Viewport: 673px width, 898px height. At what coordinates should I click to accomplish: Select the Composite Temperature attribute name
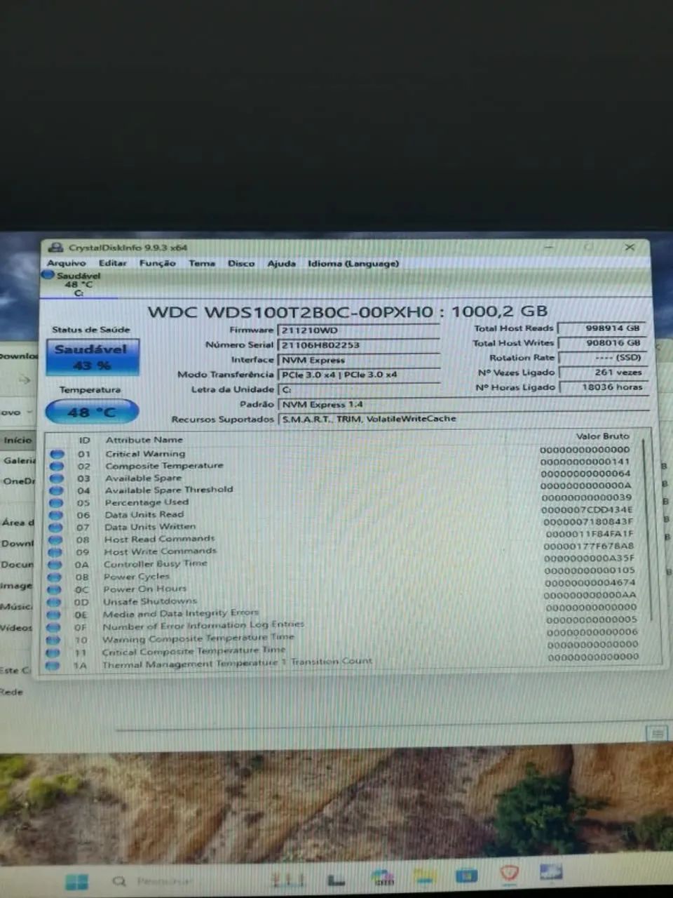tap(164, 466)
